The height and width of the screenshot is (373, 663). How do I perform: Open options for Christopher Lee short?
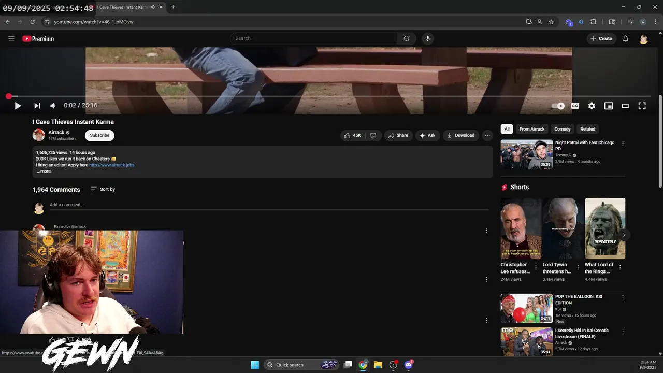[536, 267]
